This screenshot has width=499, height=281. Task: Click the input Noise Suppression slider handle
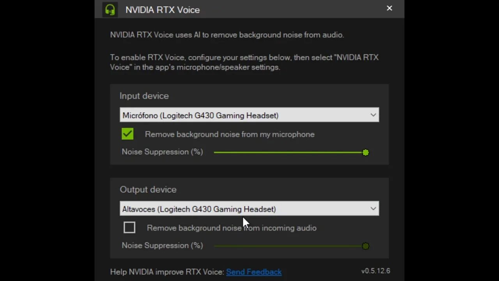pos(365,152)
